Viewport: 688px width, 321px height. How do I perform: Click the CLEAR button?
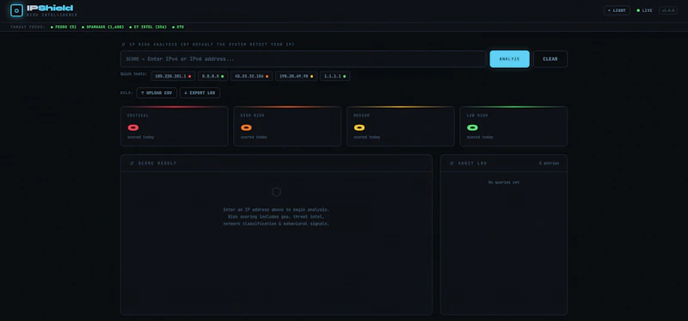coord(550,59)
